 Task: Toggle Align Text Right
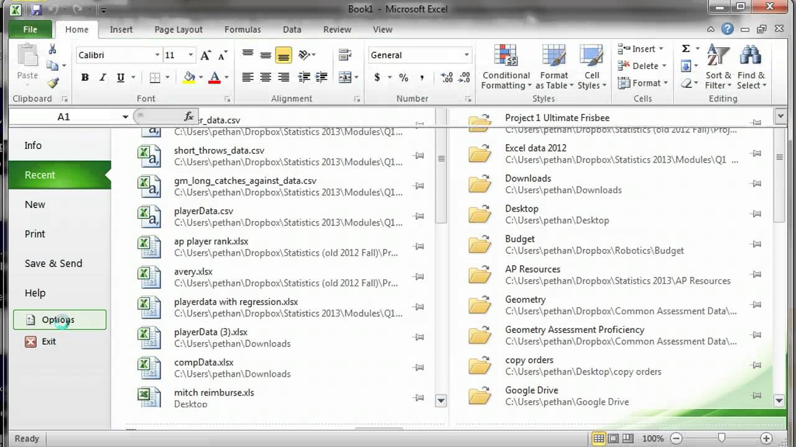click(x=284, y=78)
